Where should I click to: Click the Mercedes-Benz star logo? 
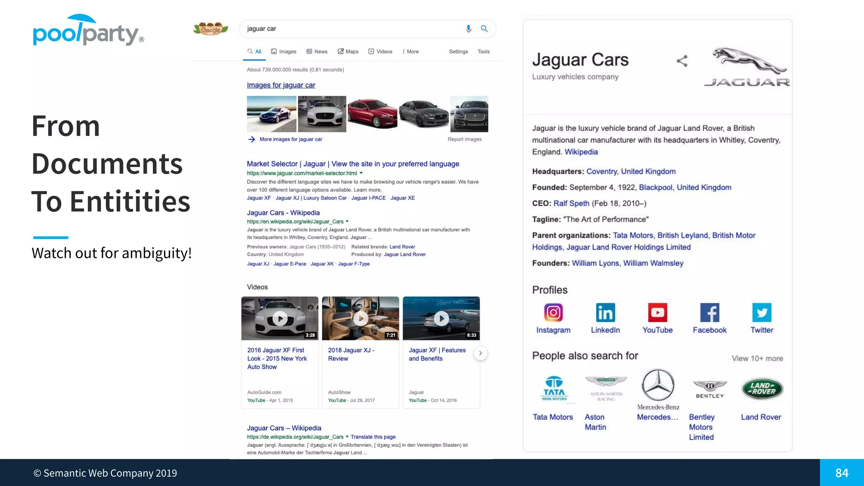658,385
